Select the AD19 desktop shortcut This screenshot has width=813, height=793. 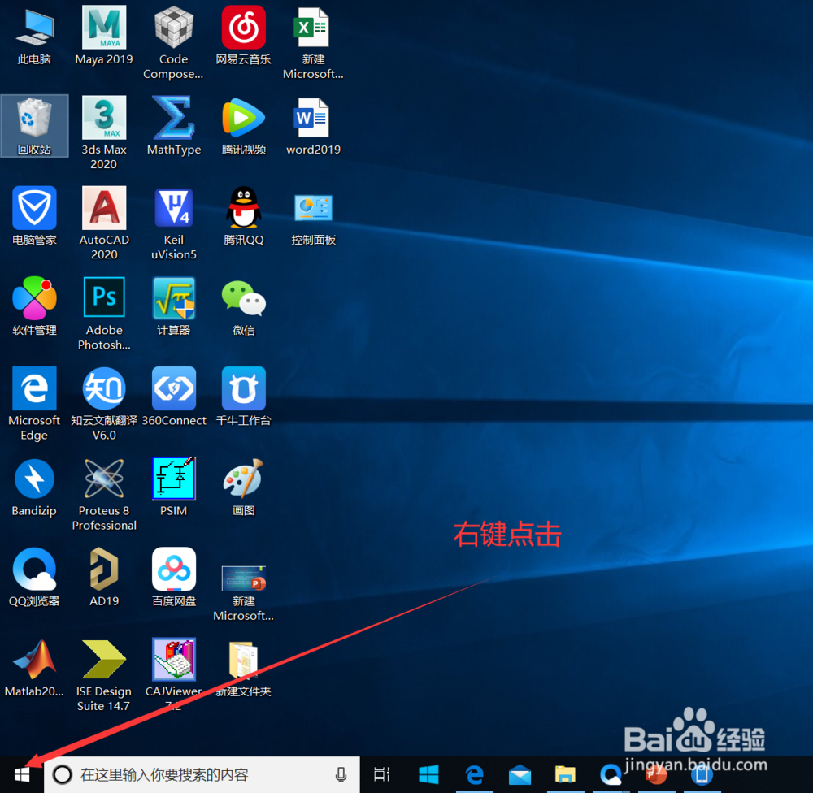[x=104, y=578]
